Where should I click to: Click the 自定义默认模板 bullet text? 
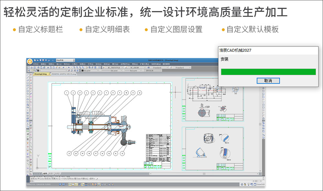pyautogui.click(x=253, y=29)
